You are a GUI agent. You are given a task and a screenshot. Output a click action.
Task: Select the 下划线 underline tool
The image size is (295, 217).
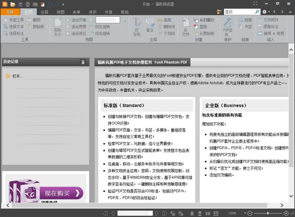coord(167,34)
